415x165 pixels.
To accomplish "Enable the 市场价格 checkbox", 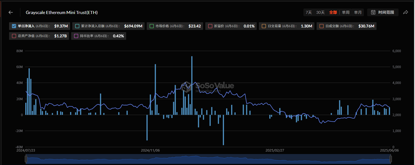I will (x=152, y=26).
